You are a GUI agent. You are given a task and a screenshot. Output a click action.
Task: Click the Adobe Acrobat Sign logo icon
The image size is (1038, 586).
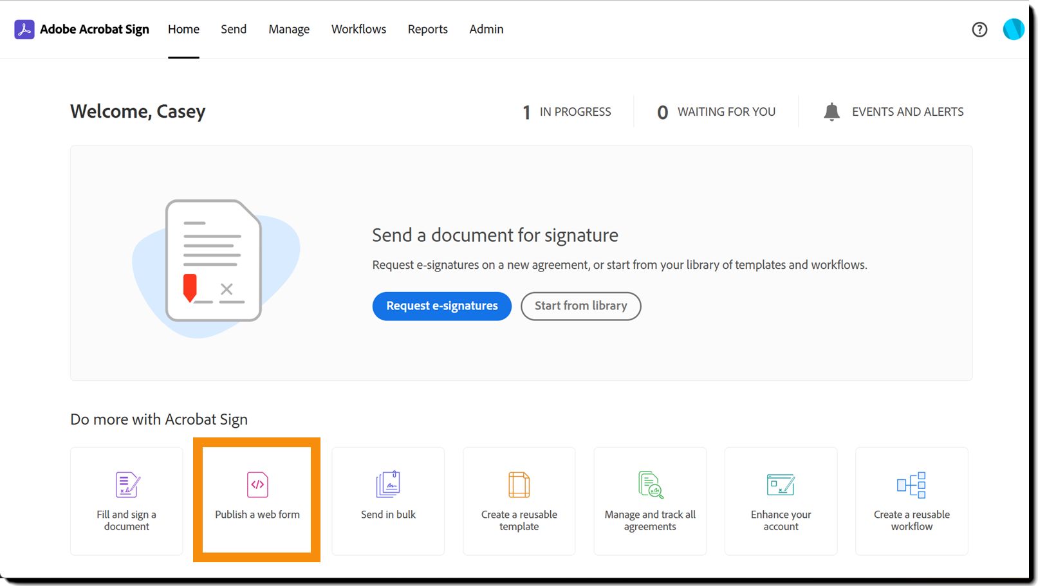tap(24, 30)
